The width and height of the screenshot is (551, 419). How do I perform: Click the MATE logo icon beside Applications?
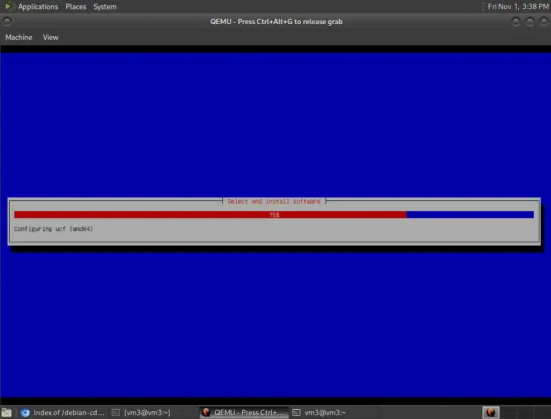pyautogui.click(x=10, y=6)
